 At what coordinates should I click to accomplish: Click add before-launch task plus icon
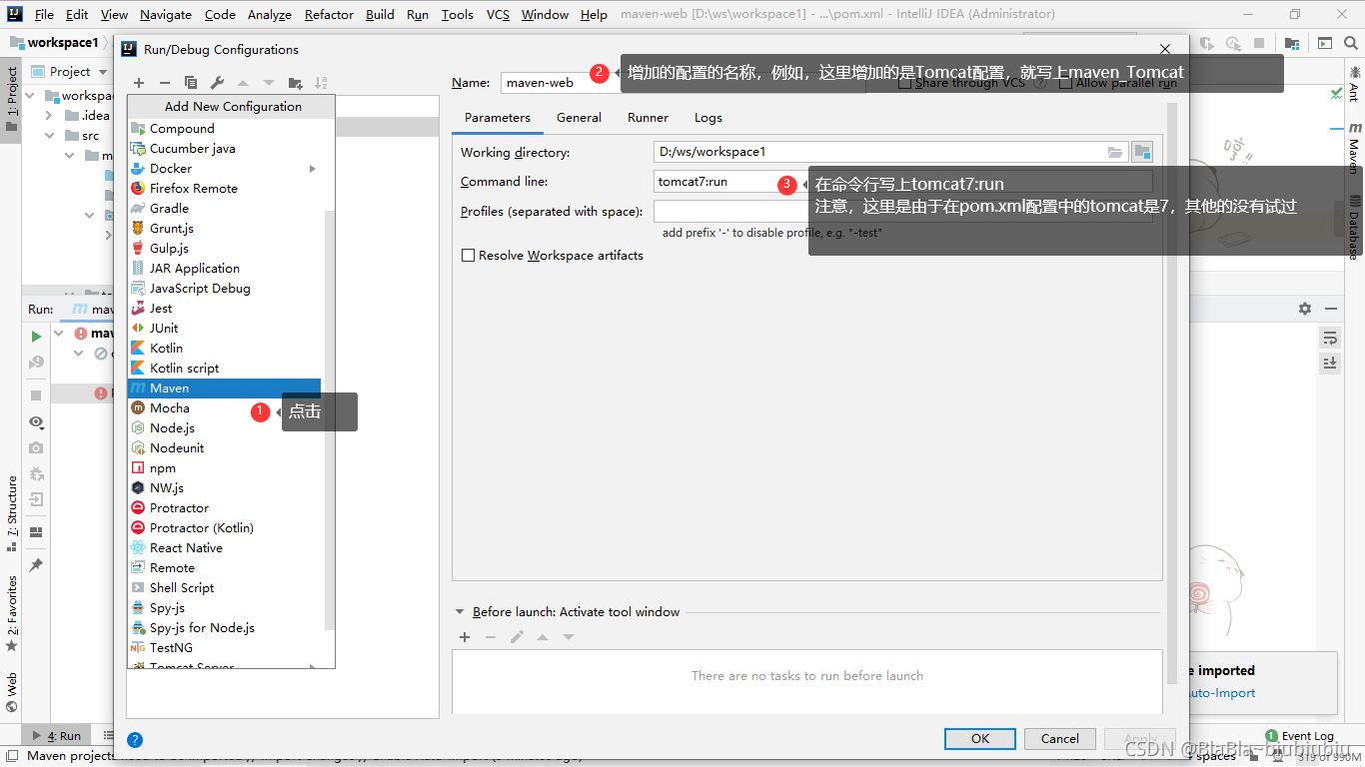click(465, 637)
